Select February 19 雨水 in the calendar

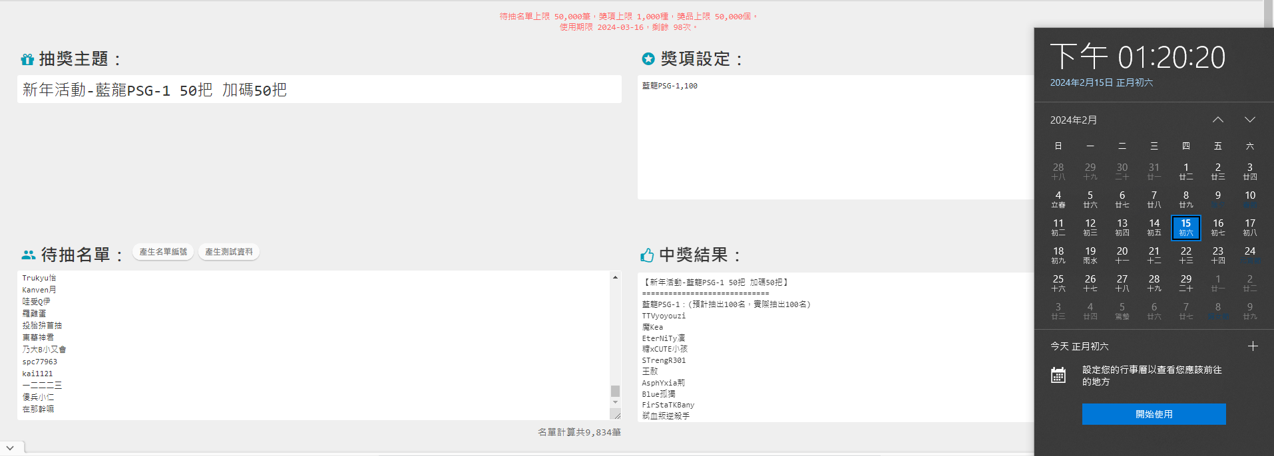(x=1090, y=255)
